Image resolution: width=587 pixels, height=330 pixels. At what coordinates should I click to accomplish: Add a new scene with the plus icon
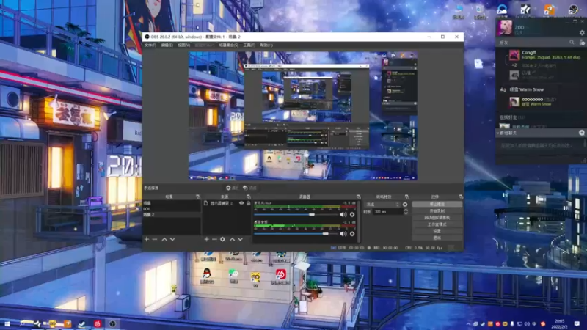(x=147, y=239)
